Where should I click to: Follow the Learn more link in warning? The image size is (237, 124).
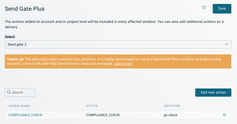point(123,64)
